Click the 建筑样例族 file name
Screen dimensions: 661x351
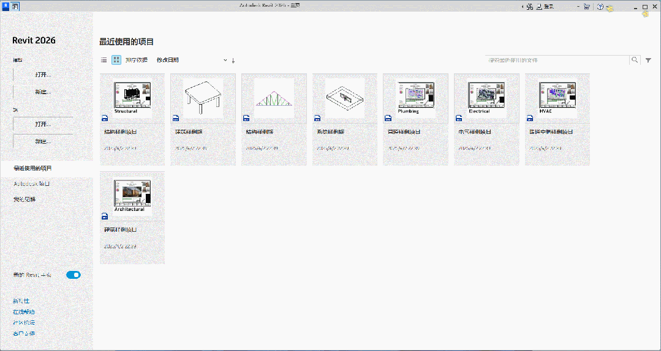coord(189,131)
